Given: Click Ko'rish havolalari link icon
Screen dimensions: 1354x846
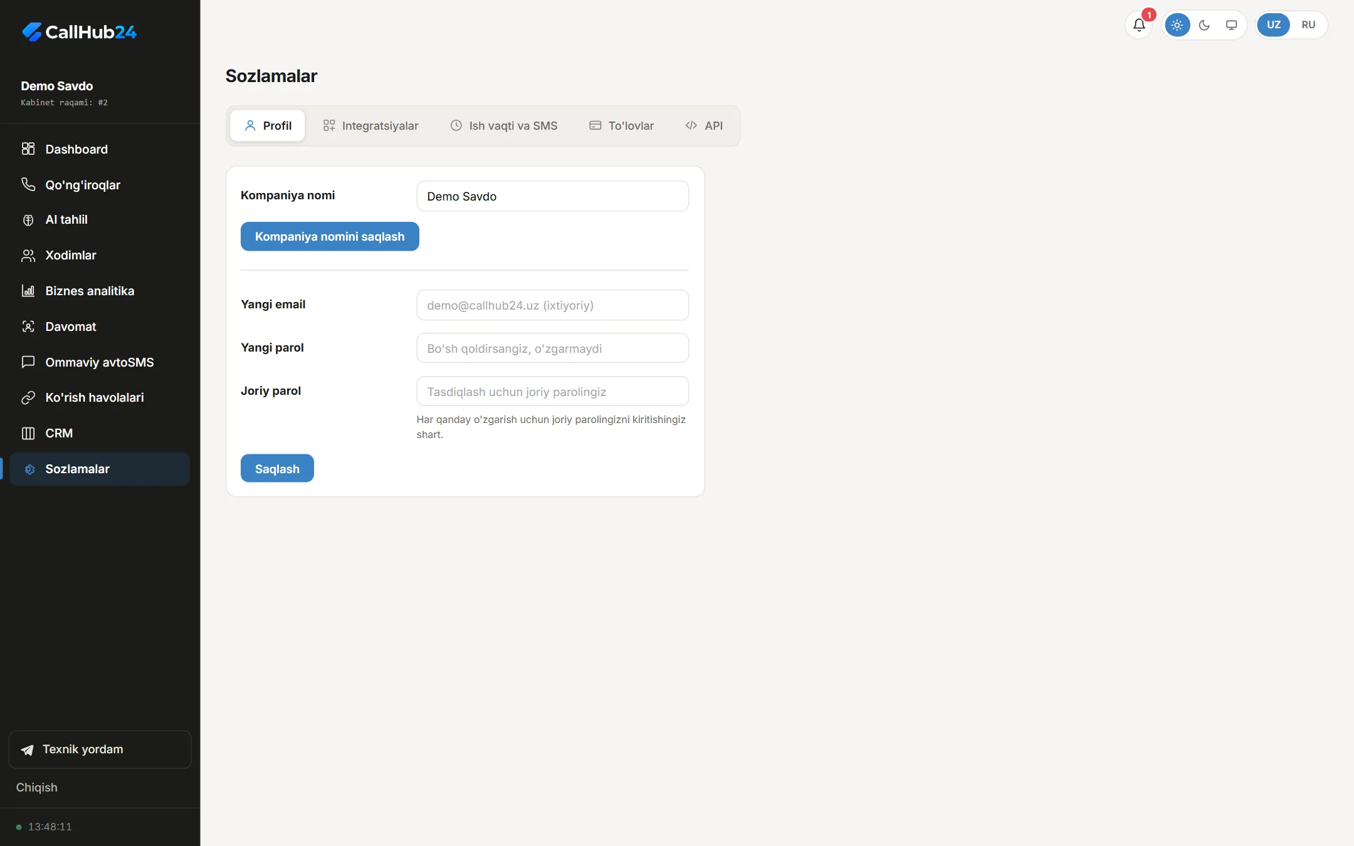Looking at the screenshot, I should point(28,398).
